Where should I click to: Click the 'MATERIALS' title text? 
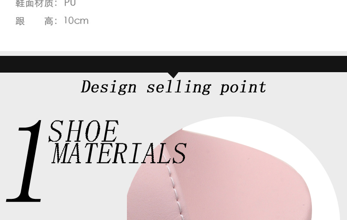click(x=119, y=153)
